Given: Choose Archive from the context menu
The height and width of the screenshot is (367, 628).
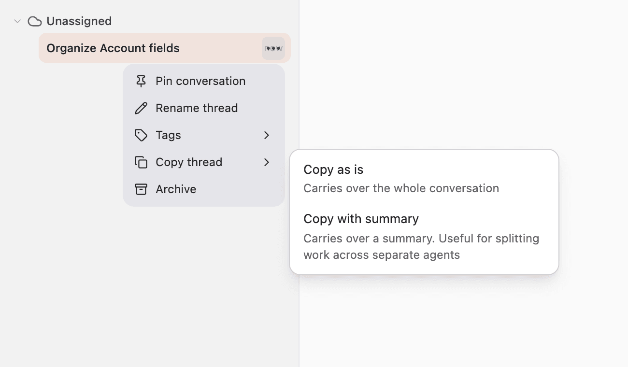Looking at the screenshot, I should [x=203, y=189].
